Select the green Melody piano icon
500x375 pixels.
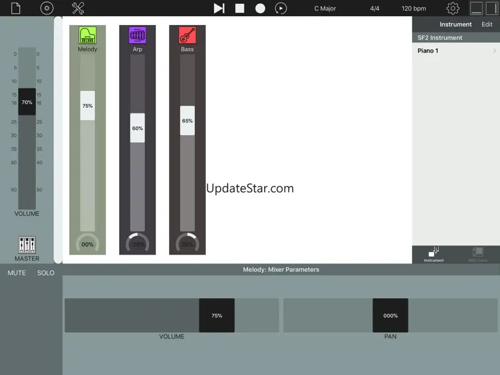(88, 35)
